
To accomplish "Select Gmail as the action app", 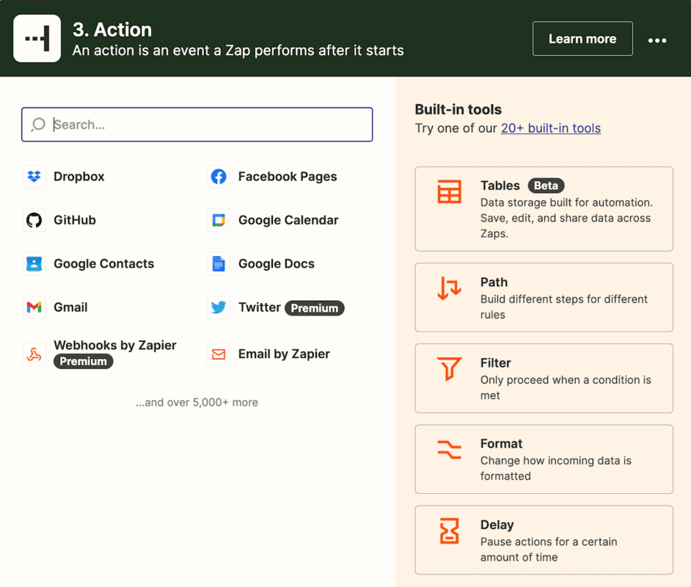I will coord(70,307).
